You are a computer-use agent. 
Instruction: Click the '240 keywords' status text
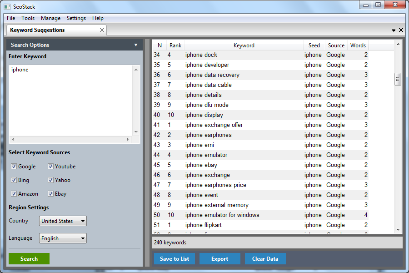(x=170, y=243)
